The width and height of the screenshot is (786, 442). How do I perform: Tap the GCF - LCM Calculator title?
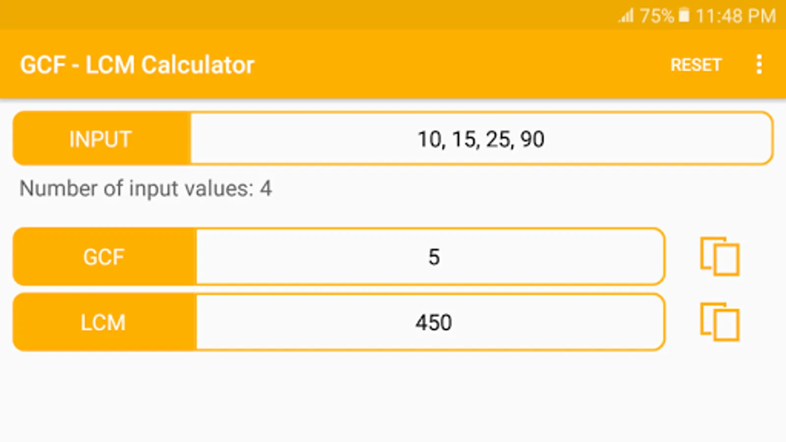click(137, 65)
